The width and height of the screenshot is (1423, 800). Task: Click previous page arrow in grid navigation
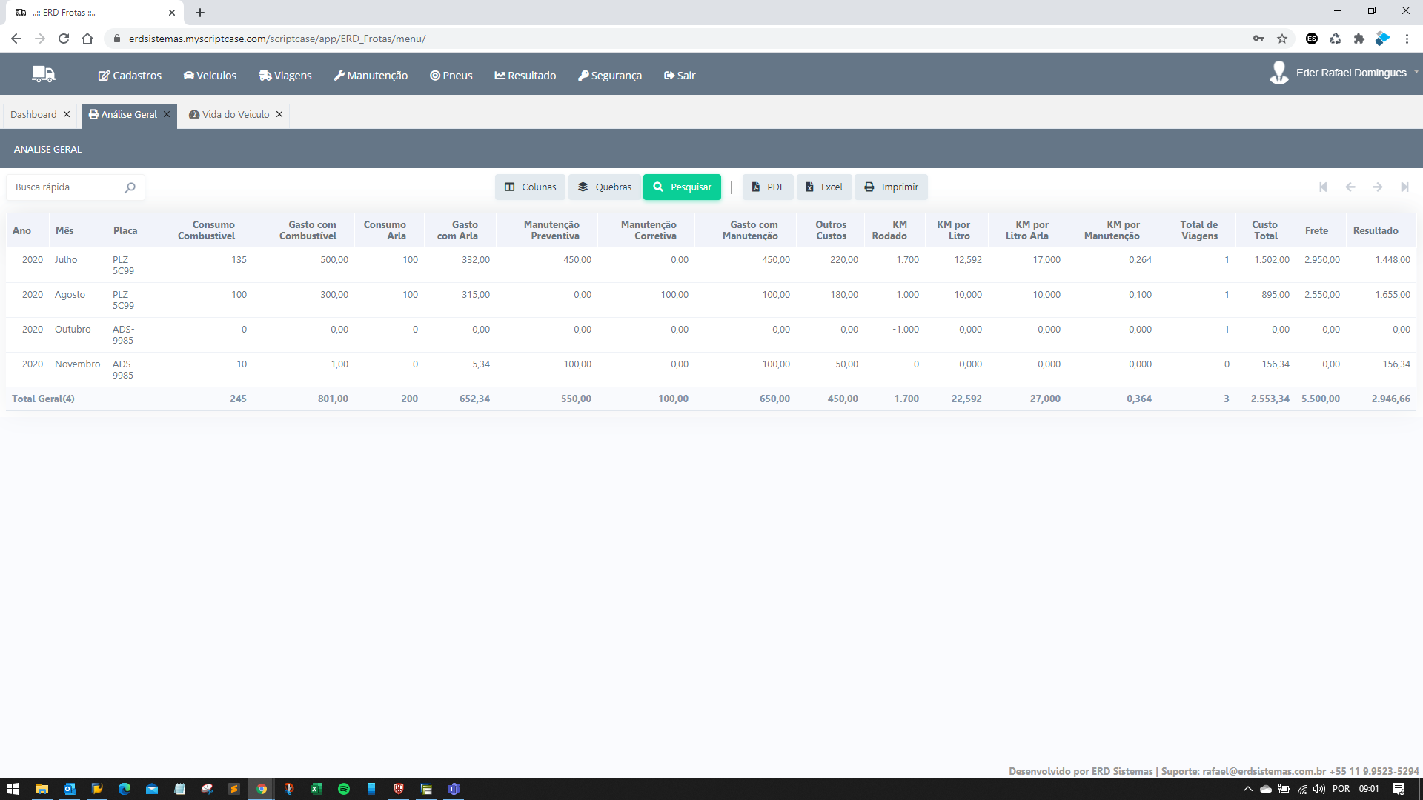coord(1350,187)
